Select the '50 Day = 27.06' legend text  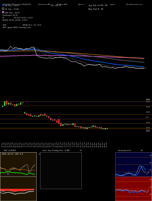(12, 9)
